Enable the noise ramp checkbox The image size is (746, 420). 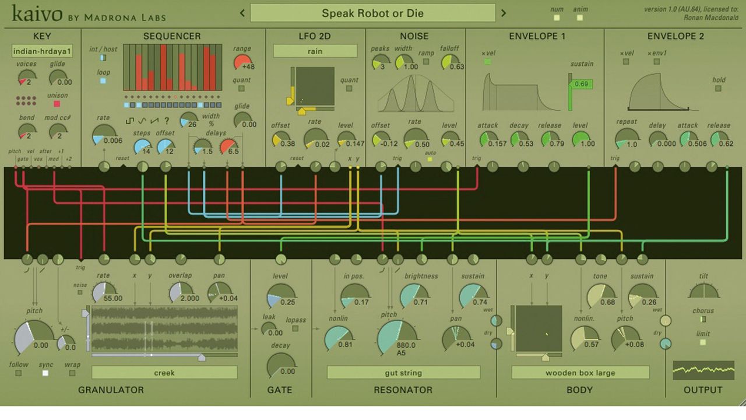[x=426, y=61]
